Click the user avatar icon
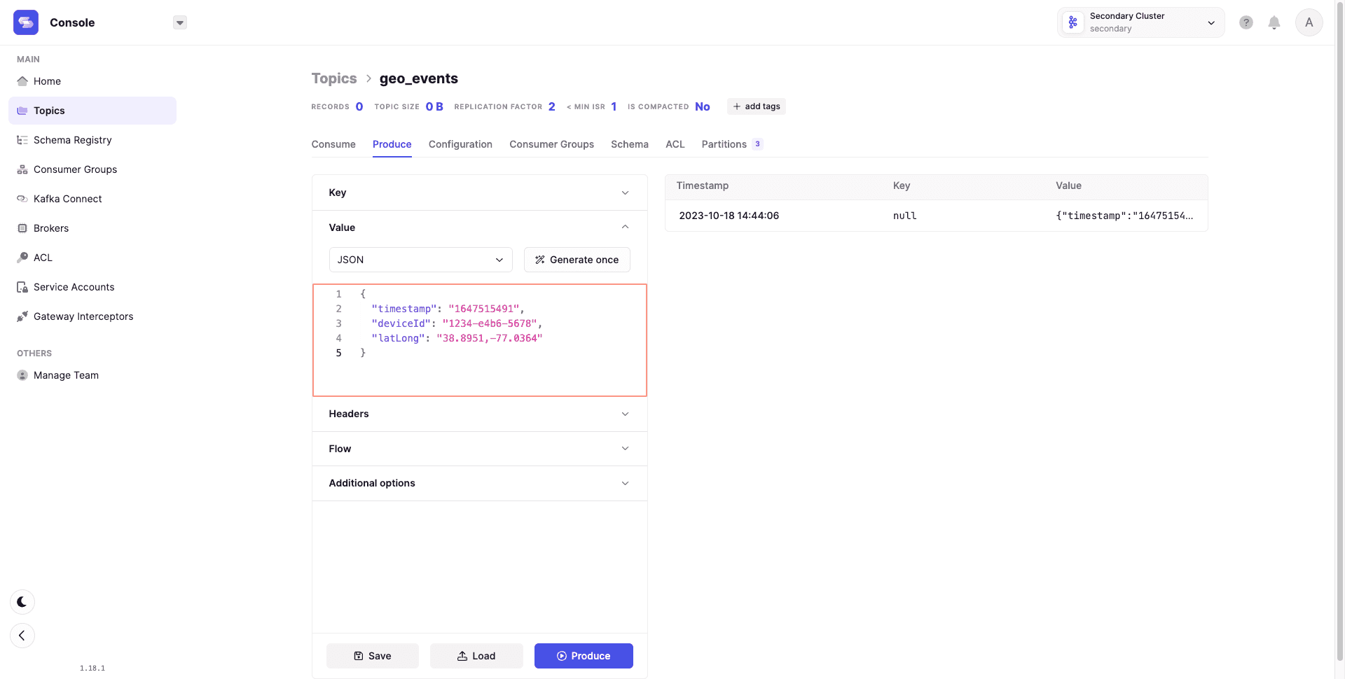1345x679 pixels. click(x=1308, y=22)
